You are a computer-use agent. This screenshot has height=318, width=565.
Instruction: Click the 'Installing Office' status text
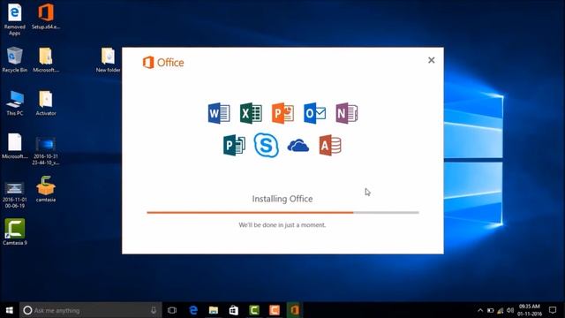coord(282,199)
